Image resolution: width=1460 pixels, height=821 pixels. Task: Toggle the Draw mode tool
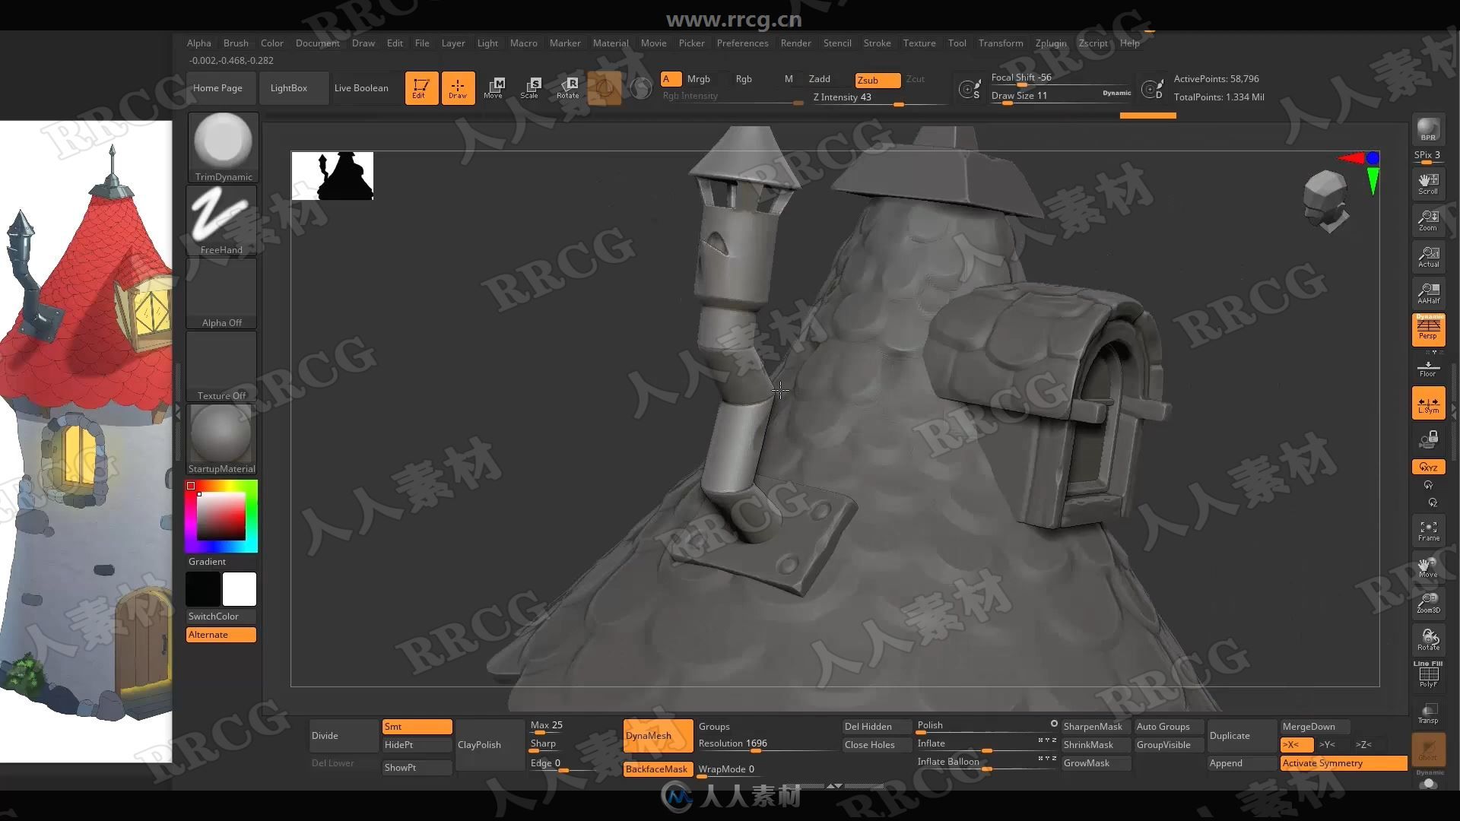point(456,87)
